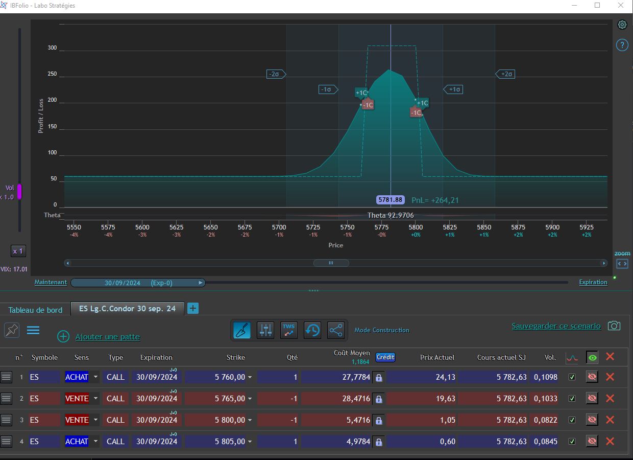Click the help question mark icon

622,45
